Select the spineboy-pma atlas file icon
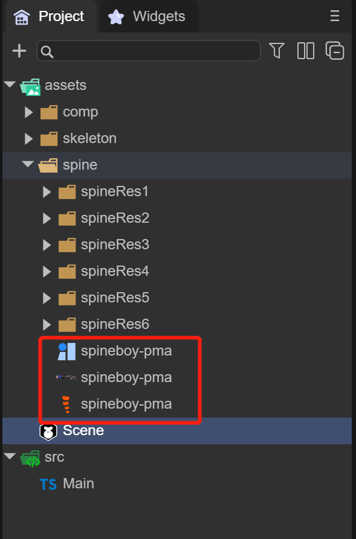 [x=66, y=351]
